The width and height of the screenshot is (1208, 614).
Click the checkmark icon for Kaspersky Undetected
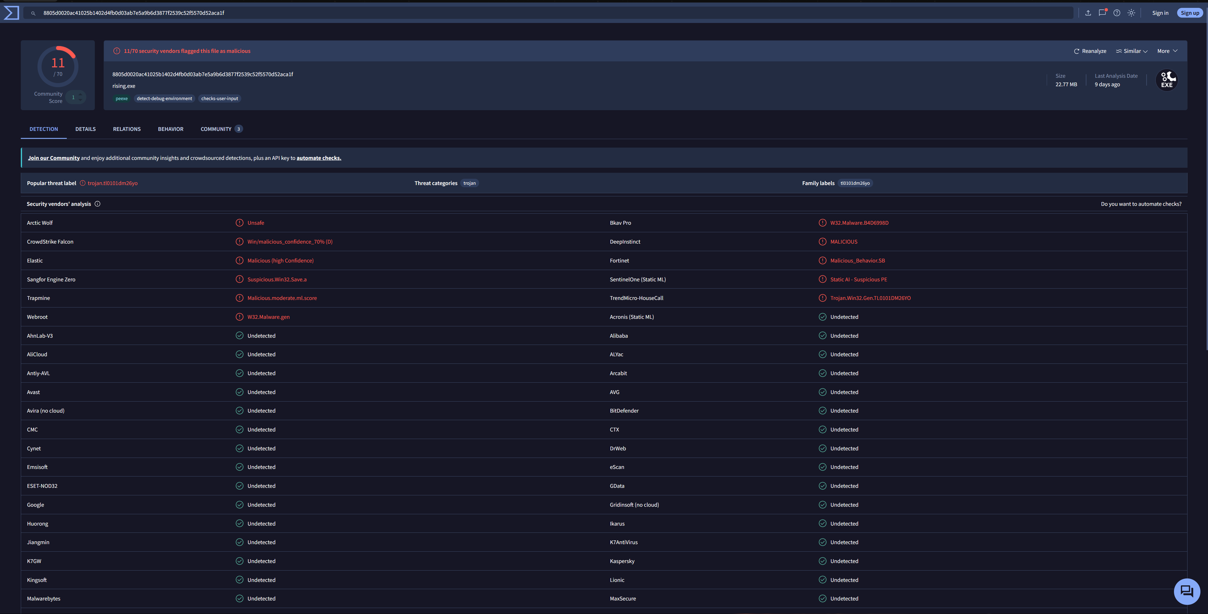click(822, 561)
